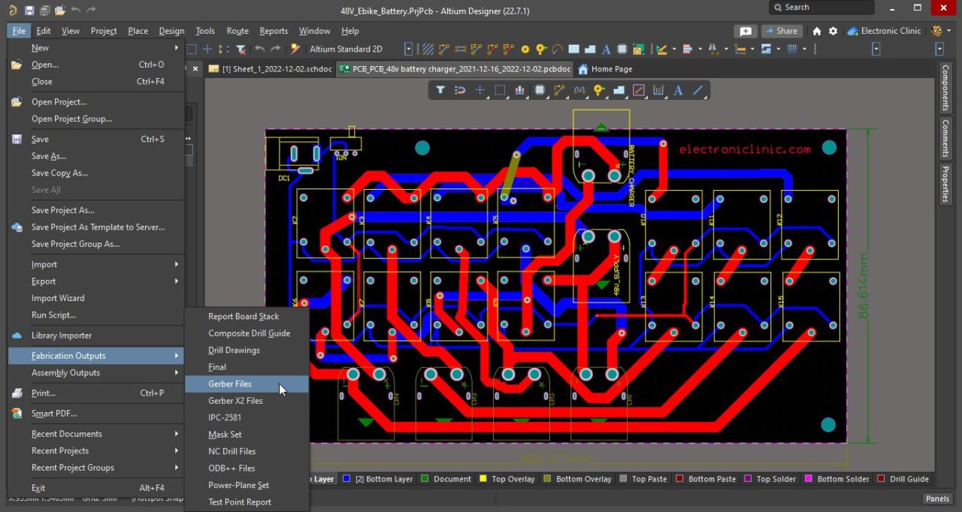
Task: Click the Bottom Layer blue color swatch
Action: [346, 478]
